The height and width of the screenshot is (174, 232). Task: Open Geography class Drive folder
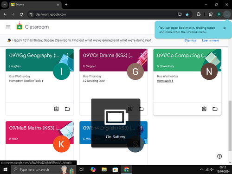[67, 109]
